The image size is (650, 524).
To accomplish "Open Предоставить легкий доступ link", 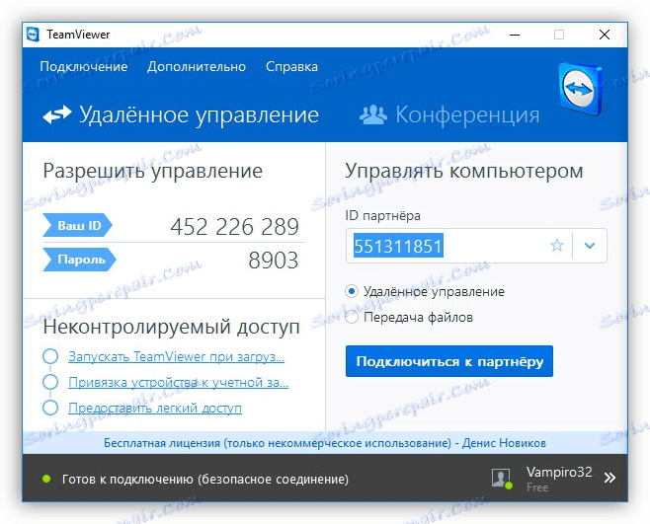I will (x=155, y=408).
